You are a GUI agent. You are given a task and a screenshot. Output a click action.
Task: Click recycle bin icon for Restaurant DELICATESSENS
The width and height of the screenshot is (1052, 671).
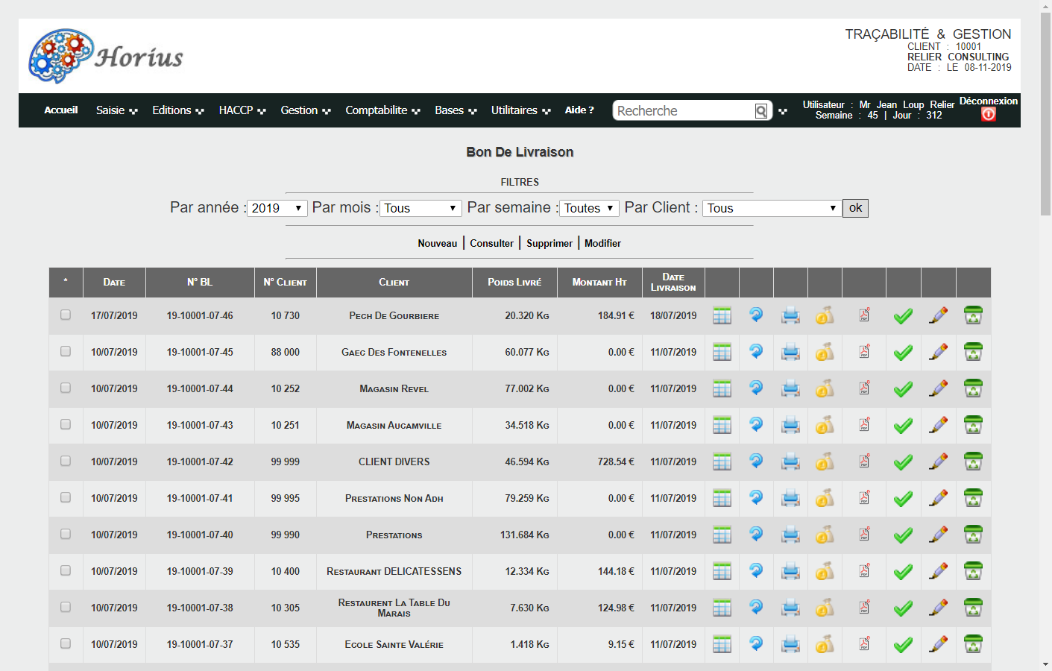tap(973, 571)
